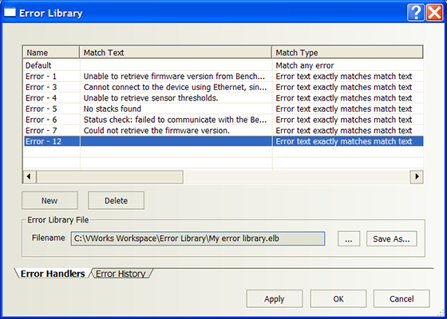Select Error - 12 Match Type cell
This screenshot has width=447, height=319.
coord(347,141)
